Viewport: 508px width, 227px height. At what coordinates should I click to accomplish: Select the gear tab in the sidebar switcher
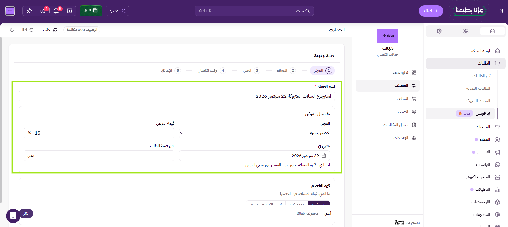[439, 31]
